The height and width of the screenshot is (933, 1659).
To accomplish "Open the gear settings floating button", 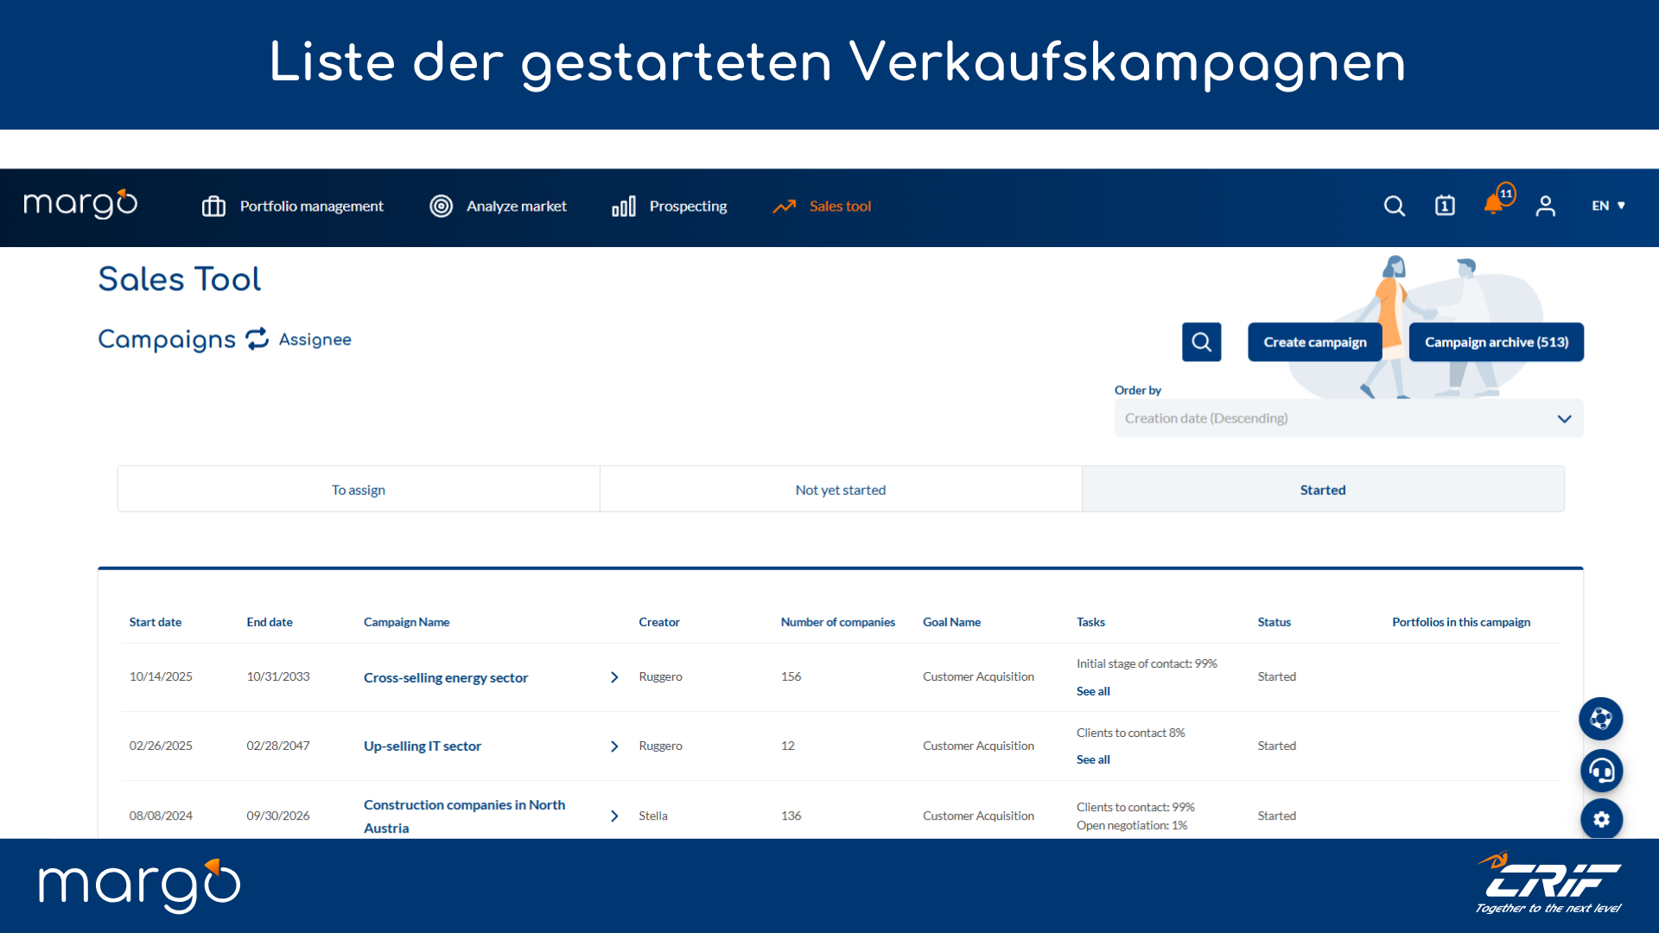I will pos(1601,819).
